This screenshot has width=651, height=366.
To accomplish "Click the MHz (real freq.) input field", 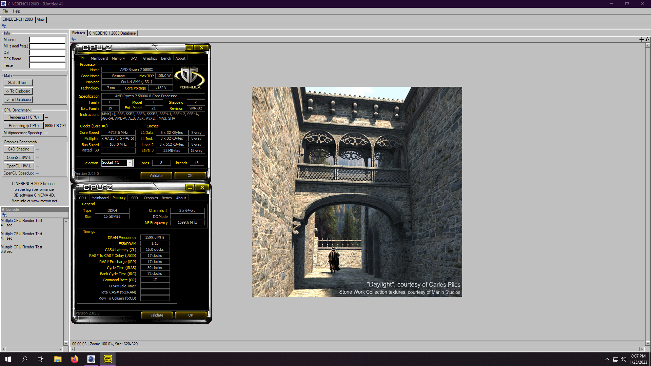I will (47, 46).
